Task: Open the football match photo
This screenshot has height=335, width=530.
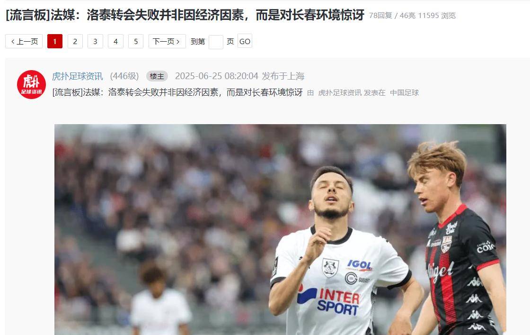Action: (x=280, y=229)
